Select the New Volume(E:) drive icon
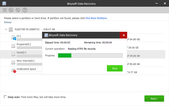Image resolution: width=169 pixels, height=106 pixels. (13, 62)
